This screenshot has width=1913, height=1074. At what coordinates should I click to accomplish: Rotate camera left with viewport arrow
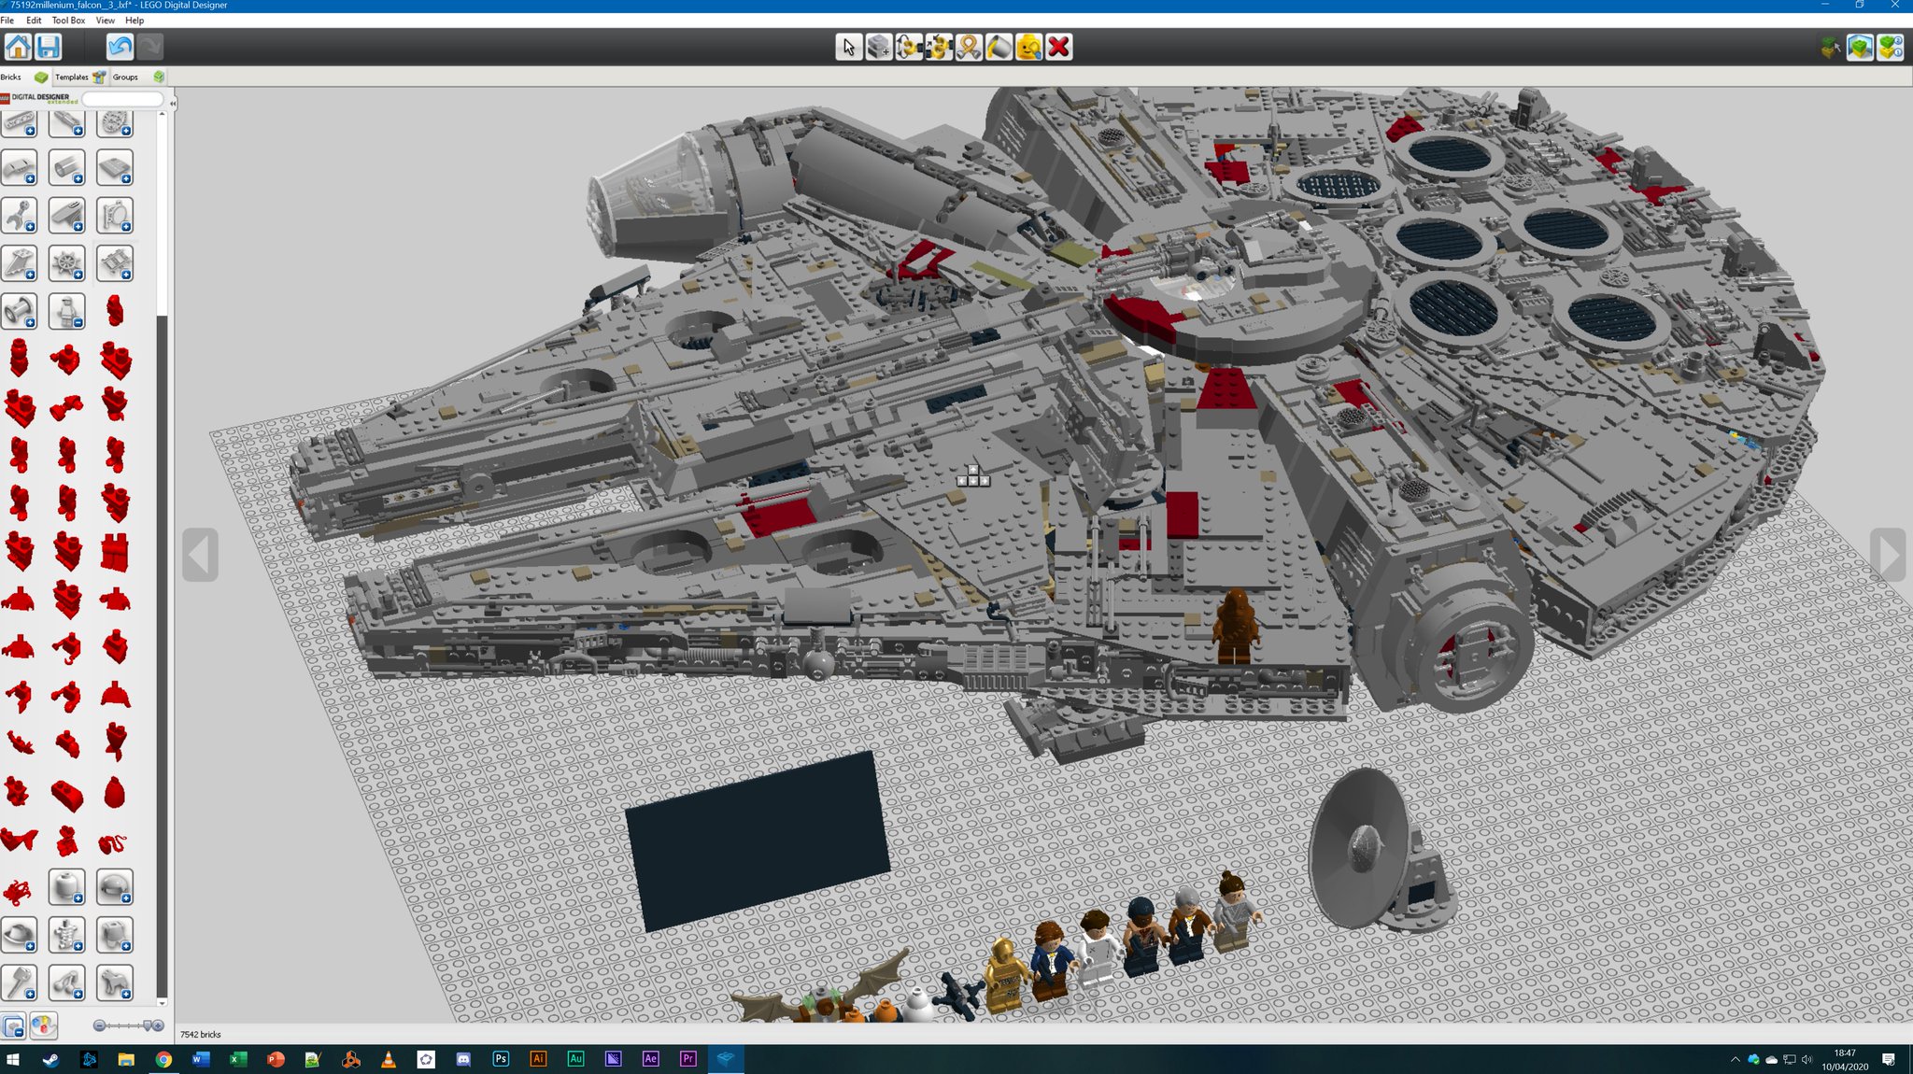tap(200, 555)
